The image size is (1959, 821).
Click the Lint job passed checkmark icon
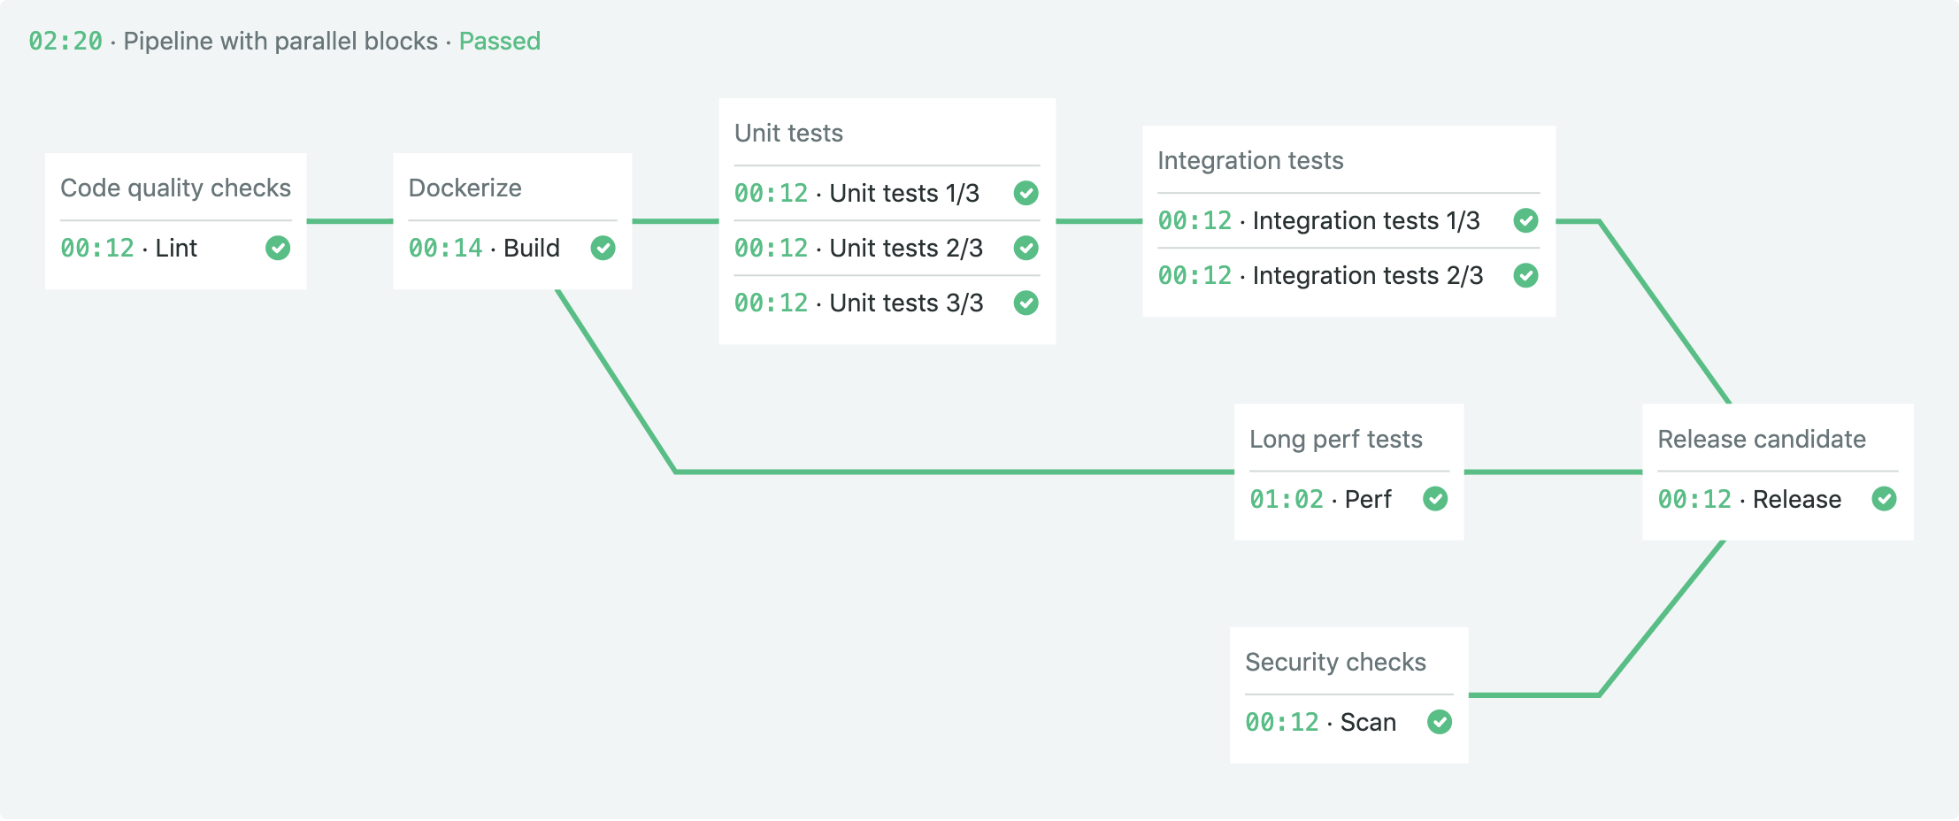click(x=278, y=248)
